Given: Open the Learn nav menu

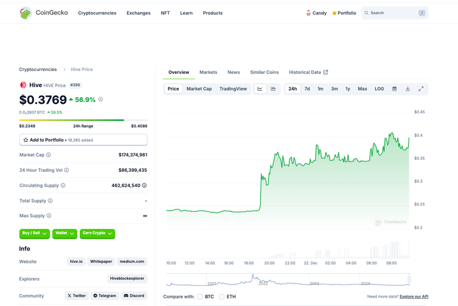Looking at the screenshot, I should pos(186,13).
